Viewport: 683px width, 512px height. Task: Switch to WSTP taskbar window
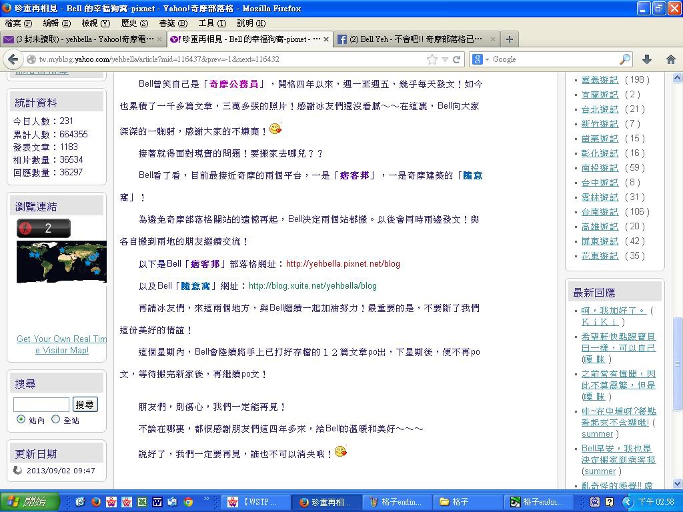click(x=256, y=502)
